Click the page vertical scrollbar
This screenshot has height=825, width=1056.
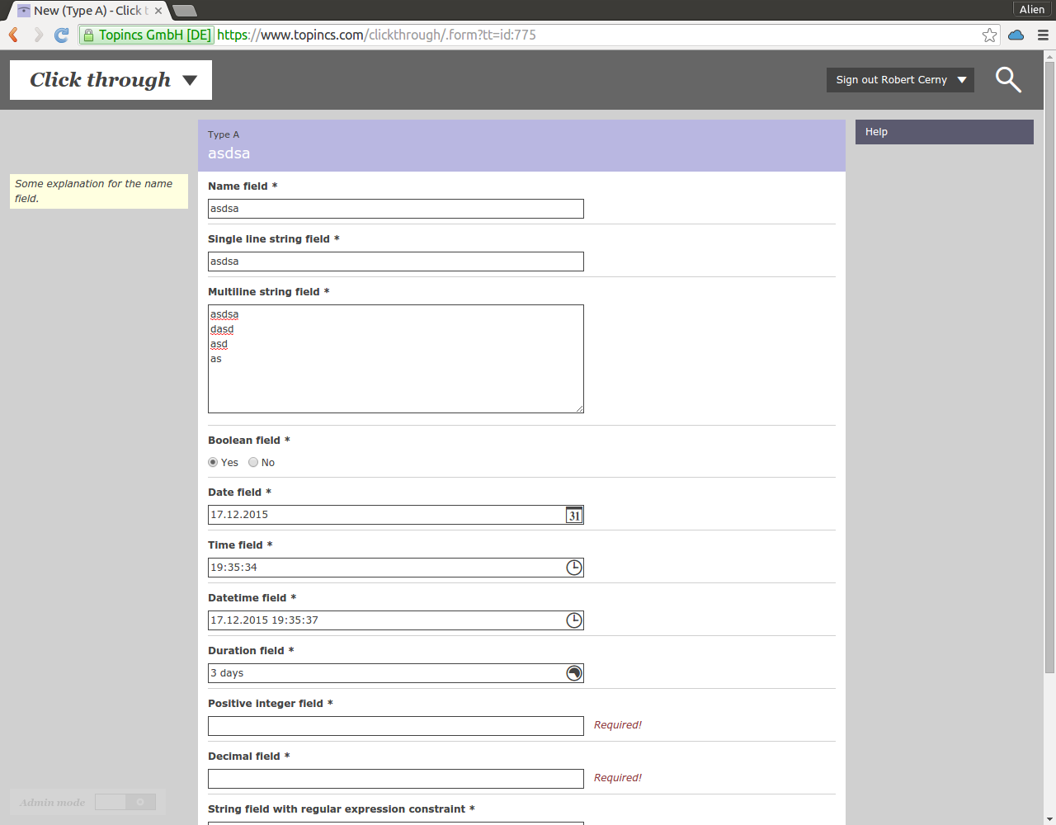pyautogui.click(x=1049, y=363)
